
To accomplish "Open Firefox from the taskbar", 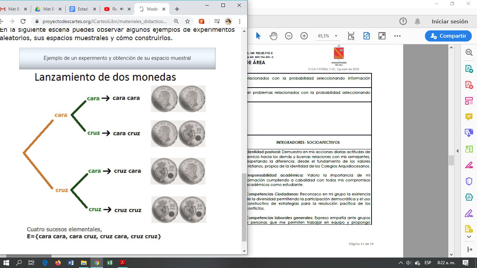I will (58, 263).
